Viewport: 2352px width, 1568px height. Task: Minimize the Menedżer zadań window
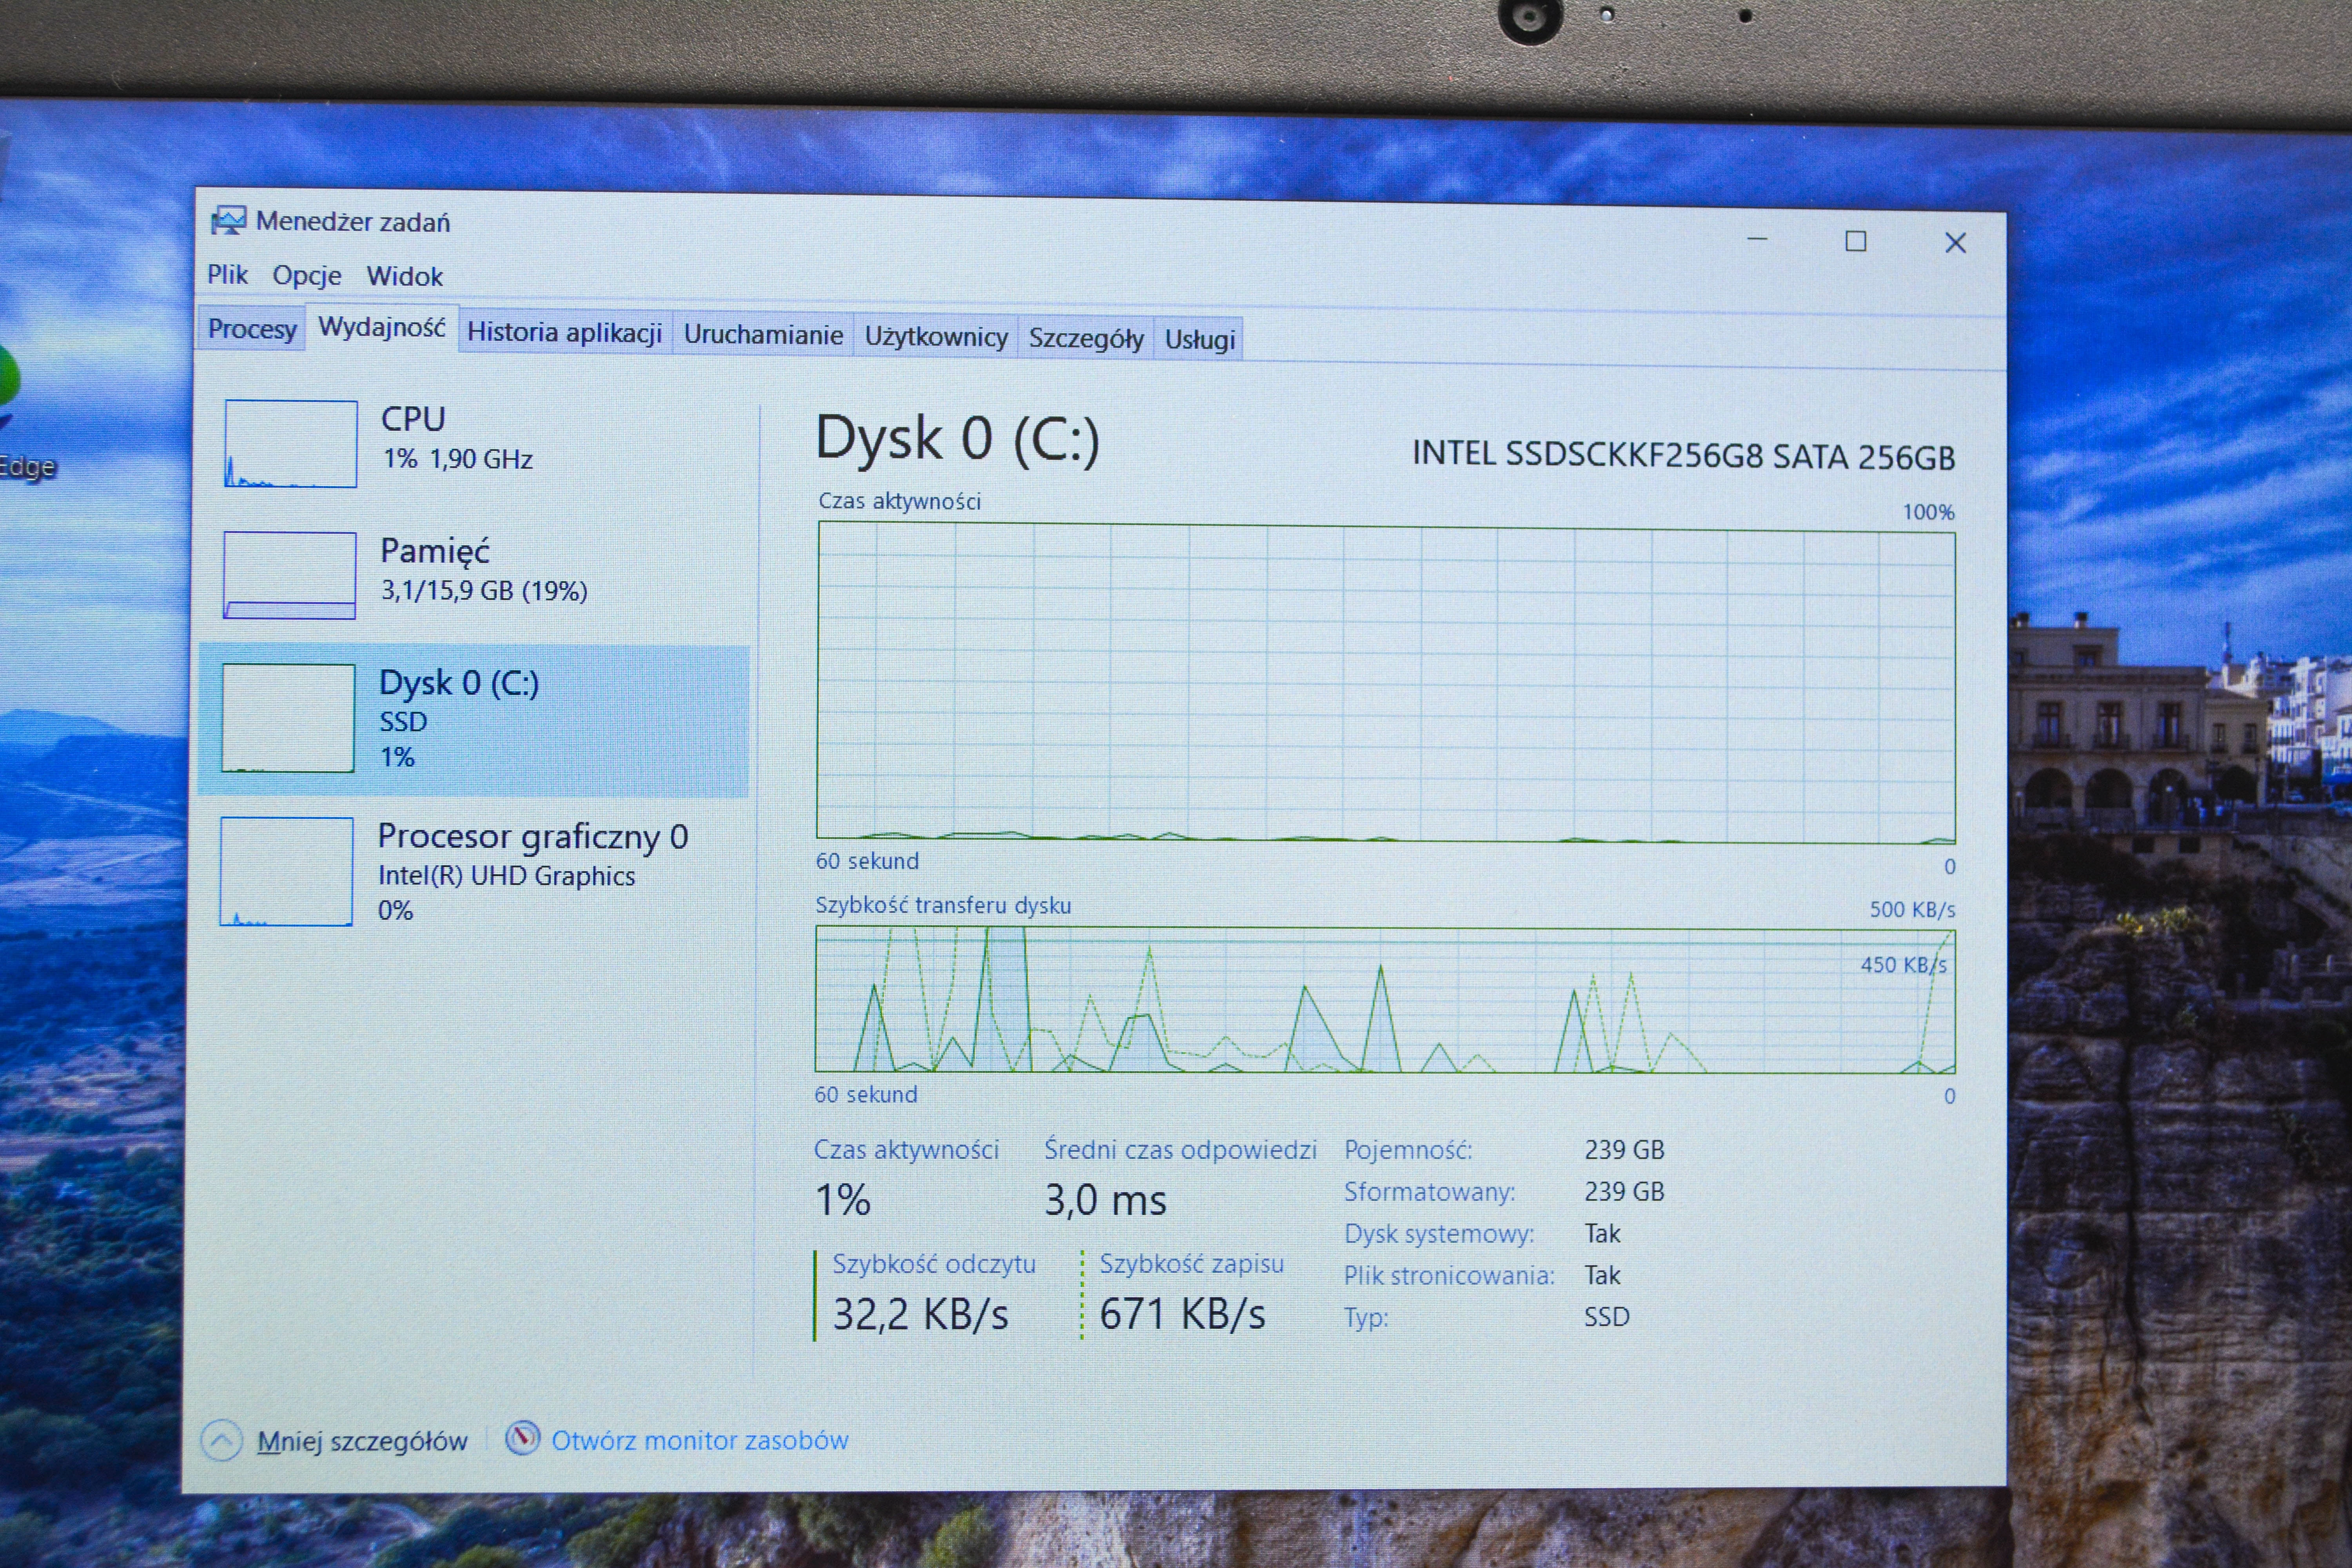(1757, 240)
